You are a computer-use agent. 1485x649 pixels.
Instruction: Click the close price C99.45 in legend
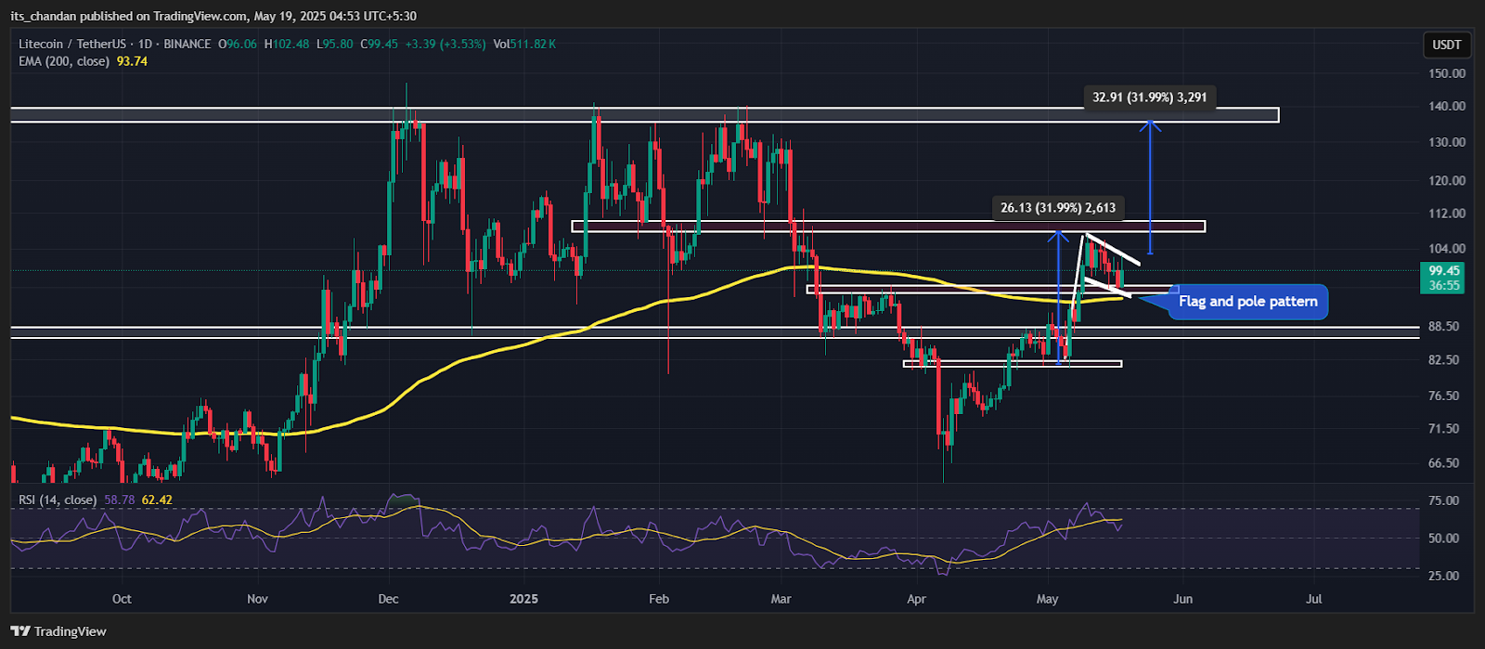(378, 44)
